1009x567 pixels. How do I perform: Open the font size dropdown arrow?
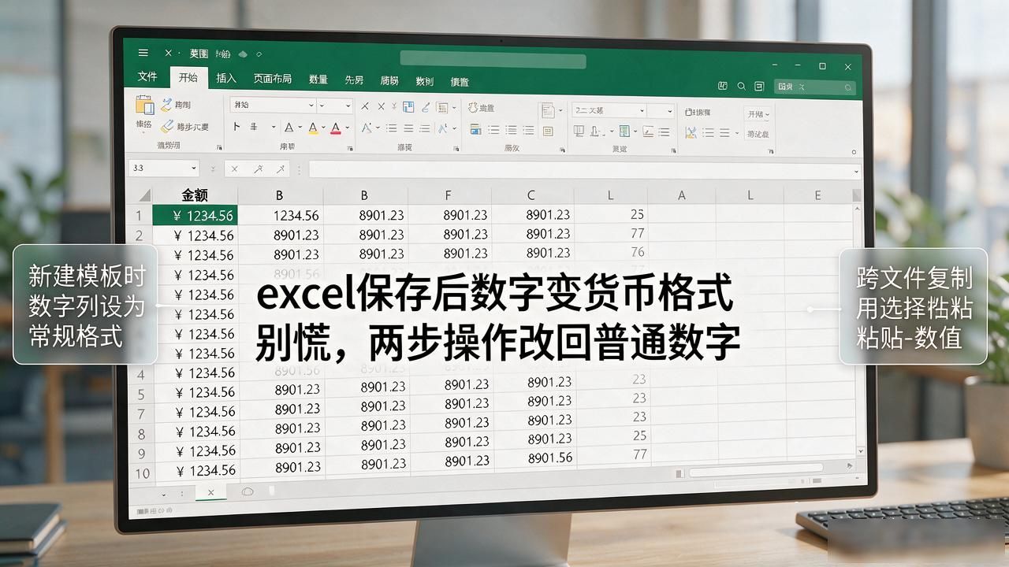[347, 106]
